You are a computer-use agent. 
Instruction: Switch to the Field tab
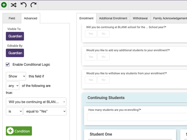(x=12, y=18)
